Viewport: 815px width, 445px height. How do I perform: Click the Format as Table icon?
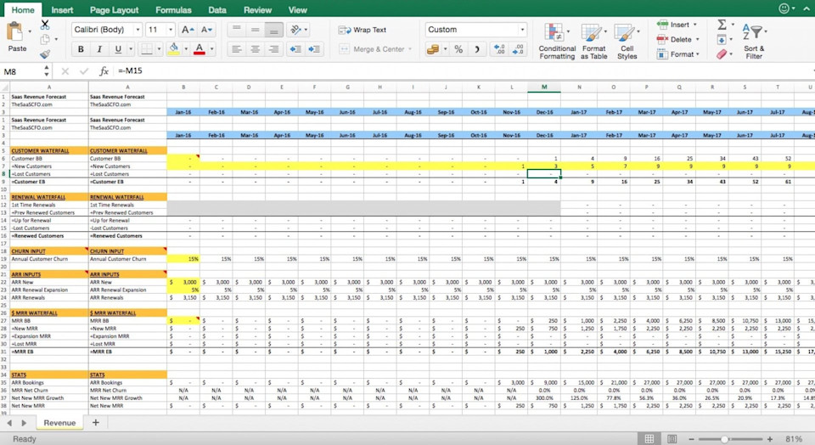(593, 41)
